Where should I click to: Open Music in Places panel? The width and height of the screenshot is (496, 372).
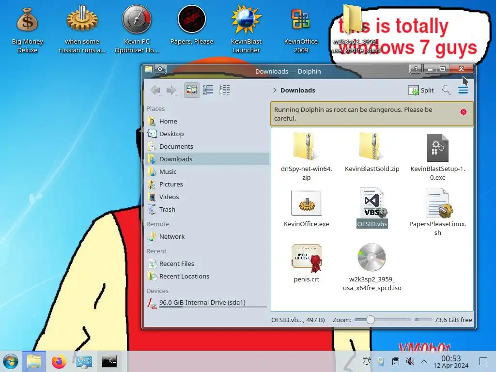[208, 172]
